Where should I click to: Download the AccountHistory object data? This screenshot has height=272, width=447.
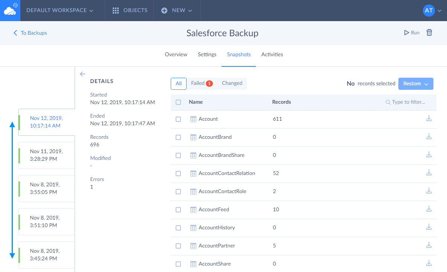click(x=429, y=227)
